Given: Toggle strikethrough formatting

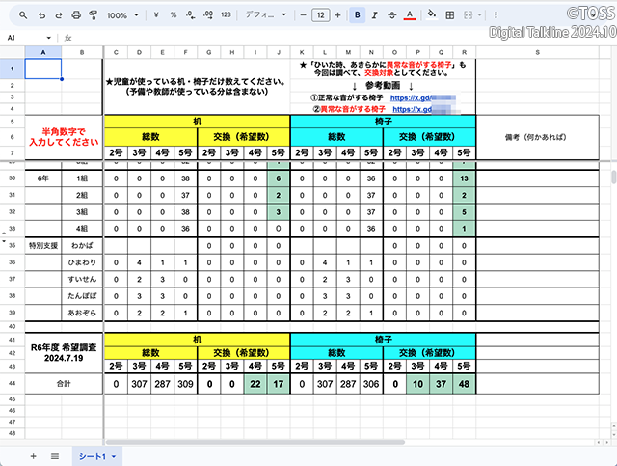Looking at the screenshot, I should click(391, 15).
